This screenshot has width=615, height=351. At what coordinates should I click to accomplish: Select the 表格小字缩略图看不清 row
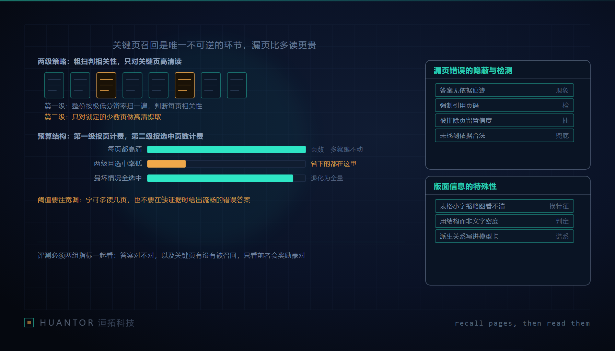coord(504,206)
